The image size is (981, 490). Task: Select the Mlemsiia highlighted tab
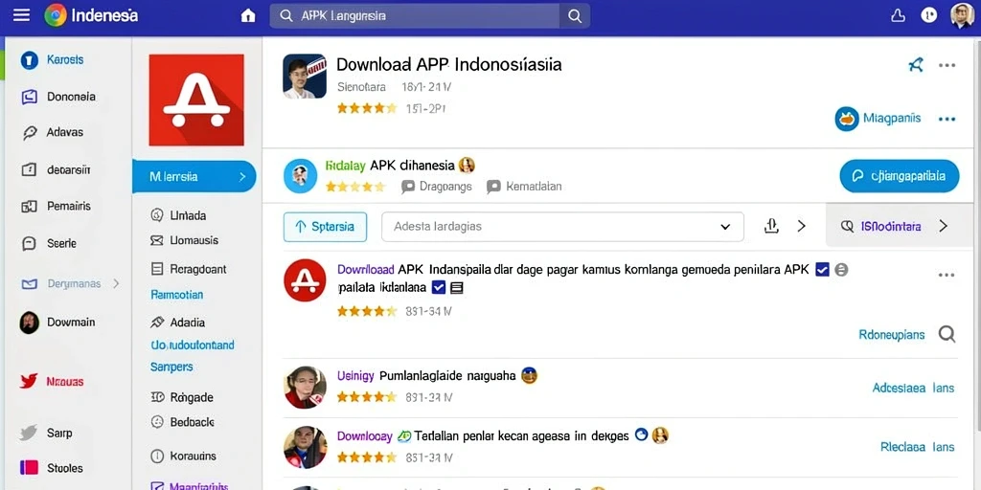point(194,177)
